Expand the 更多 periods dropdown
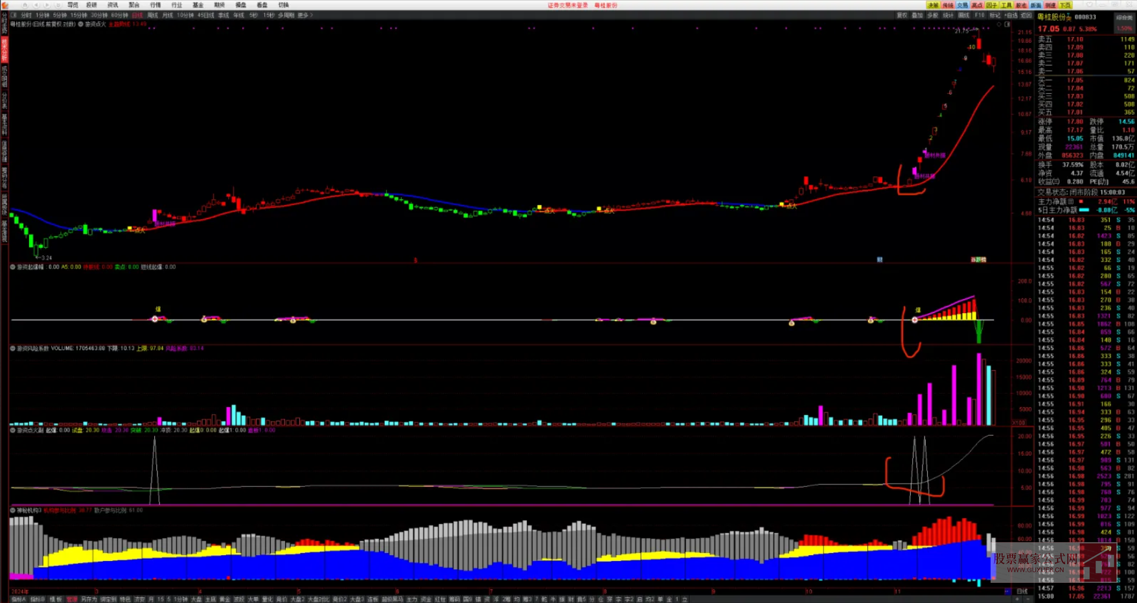This screenshot has height=603, width=1137. click(304, 15)
